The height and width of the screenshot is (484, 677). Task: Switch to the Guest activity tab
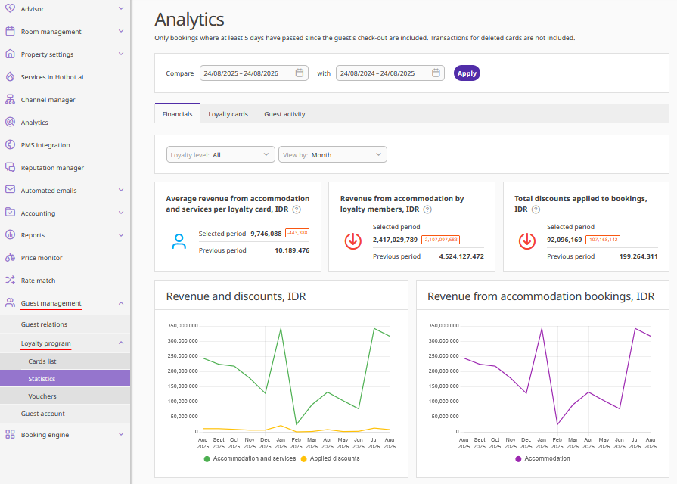tap(284, 114)
